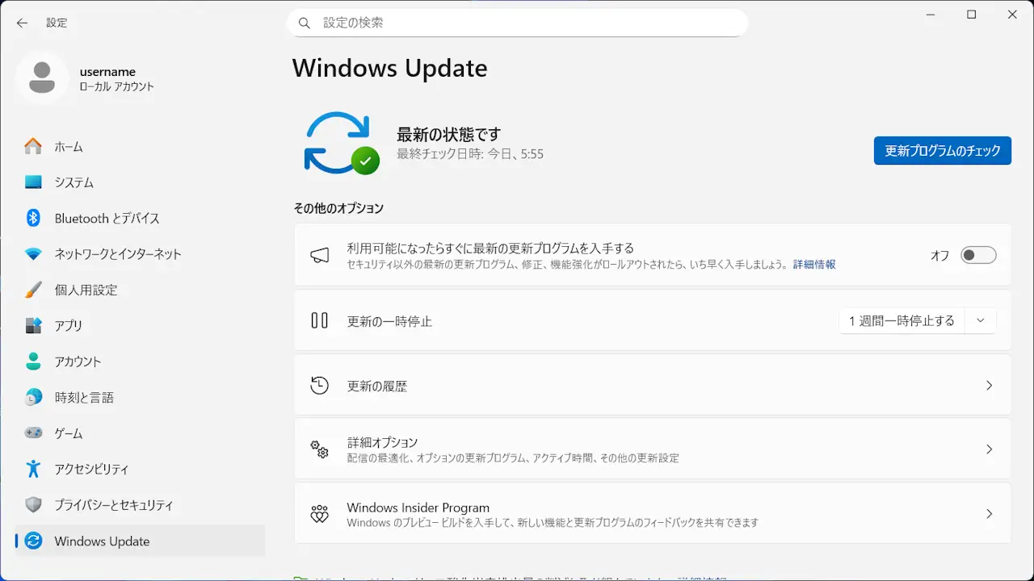Toggle get latest updates switch on
Viewport: 1034px width, 581px height.
(977, 255)
